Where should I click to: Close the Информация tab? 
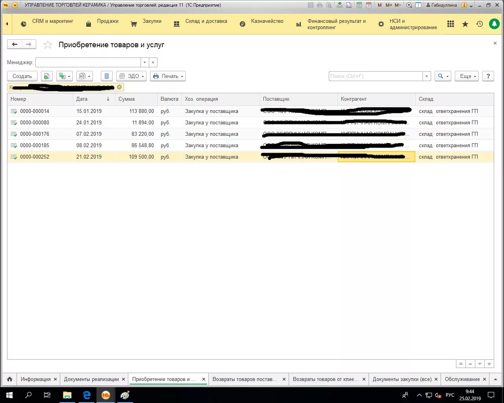[x=55, y=379]
